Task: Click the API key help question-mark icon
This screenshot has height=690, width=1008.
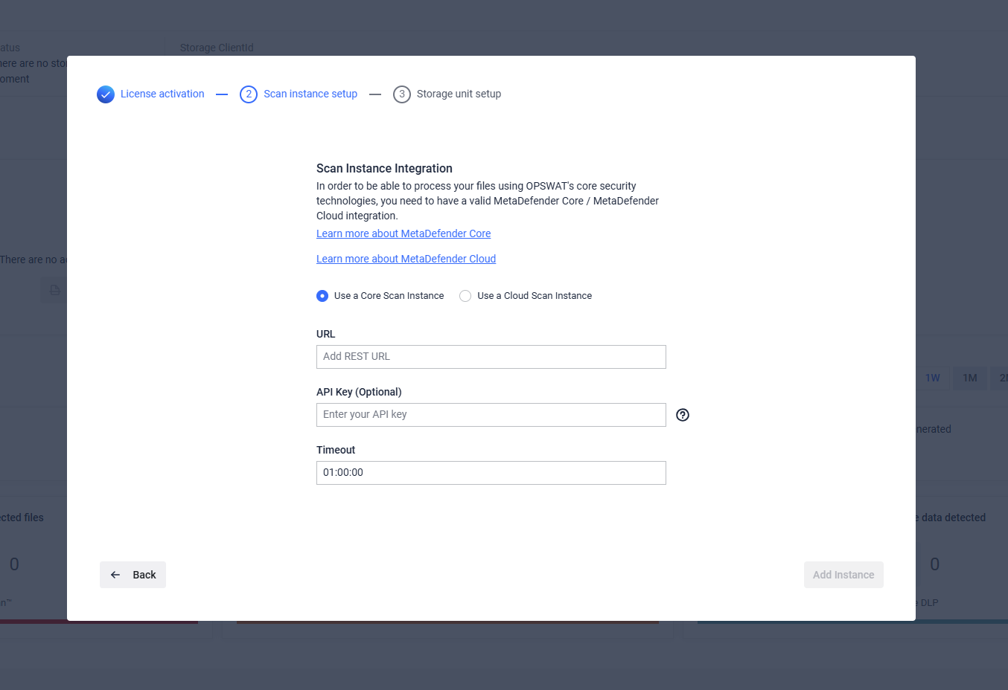Action: pos(683,415)
